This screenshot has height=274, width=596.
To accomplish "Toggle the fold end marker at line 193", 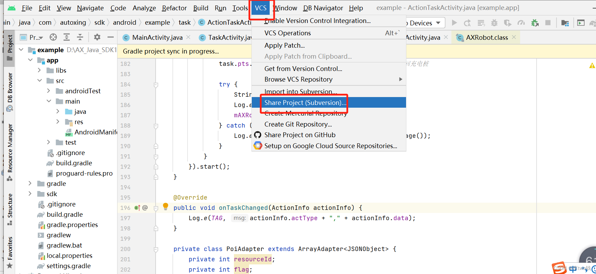I will click(x=156, y=177).
